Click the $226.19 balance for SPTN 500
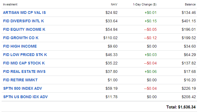This screenshot has width=200, height=112. click(189, 88)
